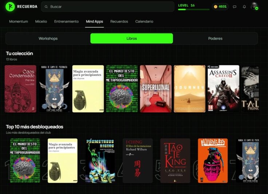Open the Assassin's Creed II cover
The image size is (268, 194).
pos(223,89)
